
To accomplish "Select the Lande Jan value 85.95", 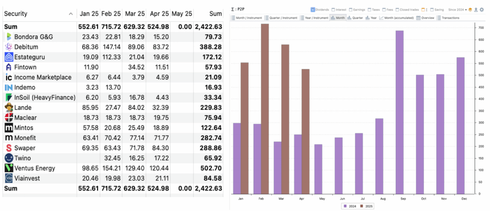I will coord(90,107).
